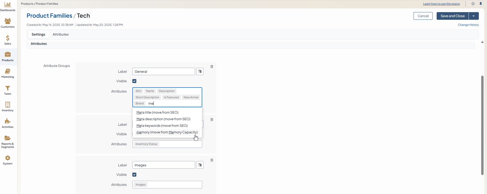487x194 pixels.
Task: Mark page as favorite with star icon
Action: tap(473, 4)
